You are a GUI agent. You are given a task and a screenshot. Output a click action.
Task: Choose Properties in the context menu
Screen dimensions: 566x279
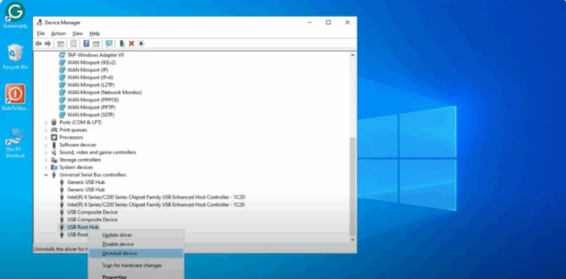point(136,277)
